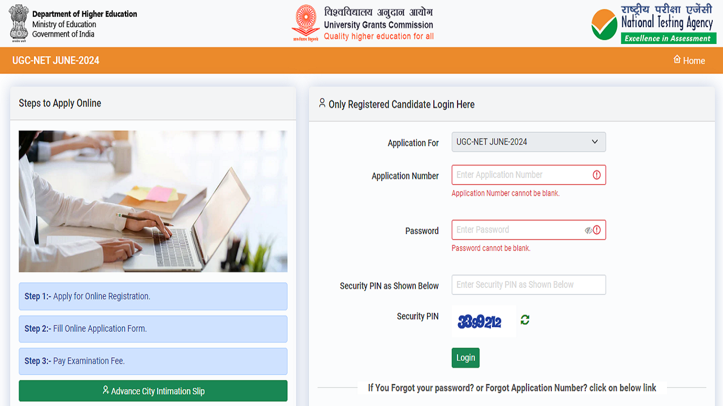Toggle password visibility eye icon
This screenshot has height=406, width=723.
(x=588, y=230)
